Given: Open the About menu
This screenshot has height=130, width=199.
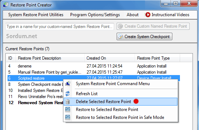Looking at the screenshot, I should pyautogui.click(x=132, y=15).
